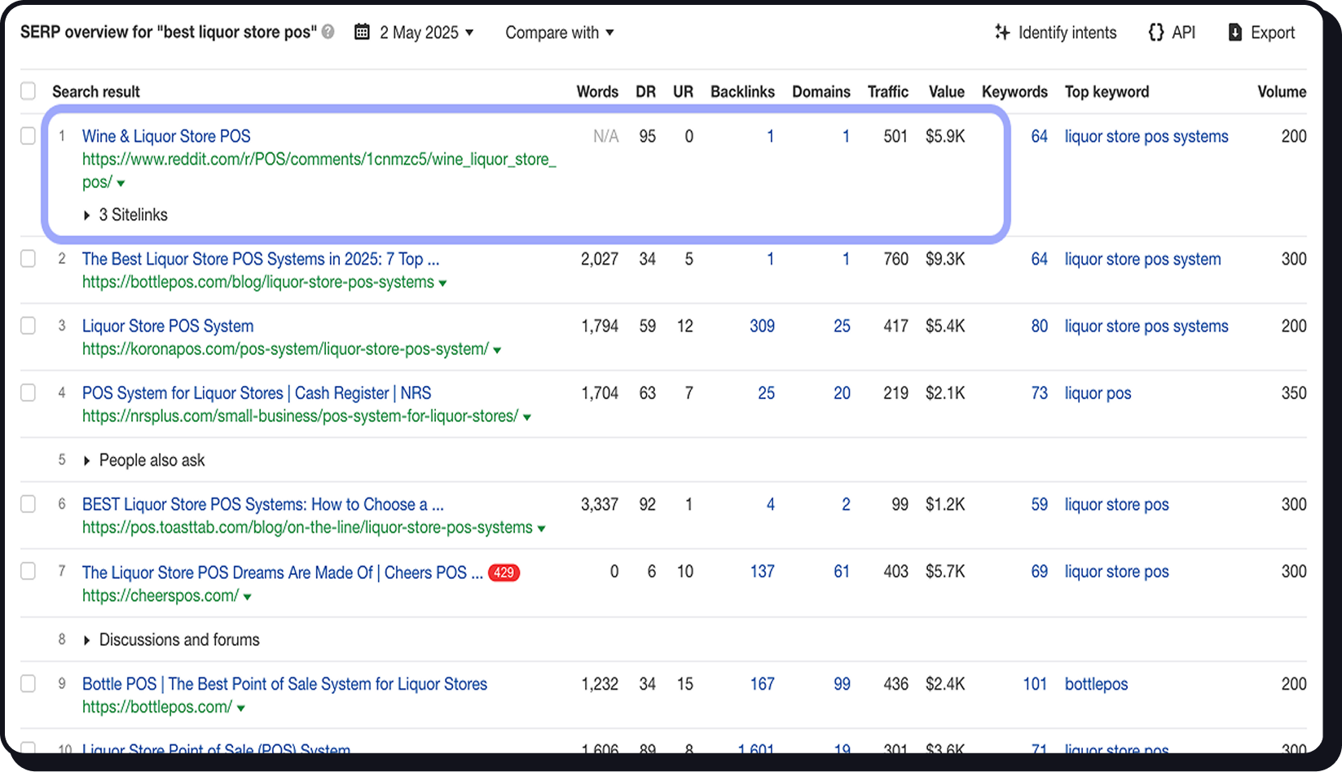1342x772 pixels.
Task: Click the red 429 badge on Cheers POS result
Action: (504, 572)
